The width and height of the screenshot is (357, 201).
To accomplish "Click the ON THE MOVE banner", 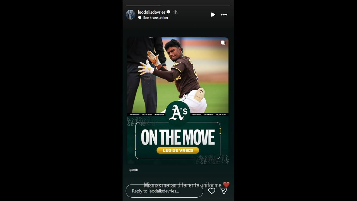I will [178, 137].
